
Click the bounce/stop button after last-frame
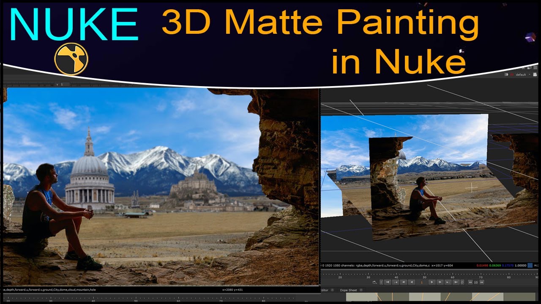(x=462, y=282)
